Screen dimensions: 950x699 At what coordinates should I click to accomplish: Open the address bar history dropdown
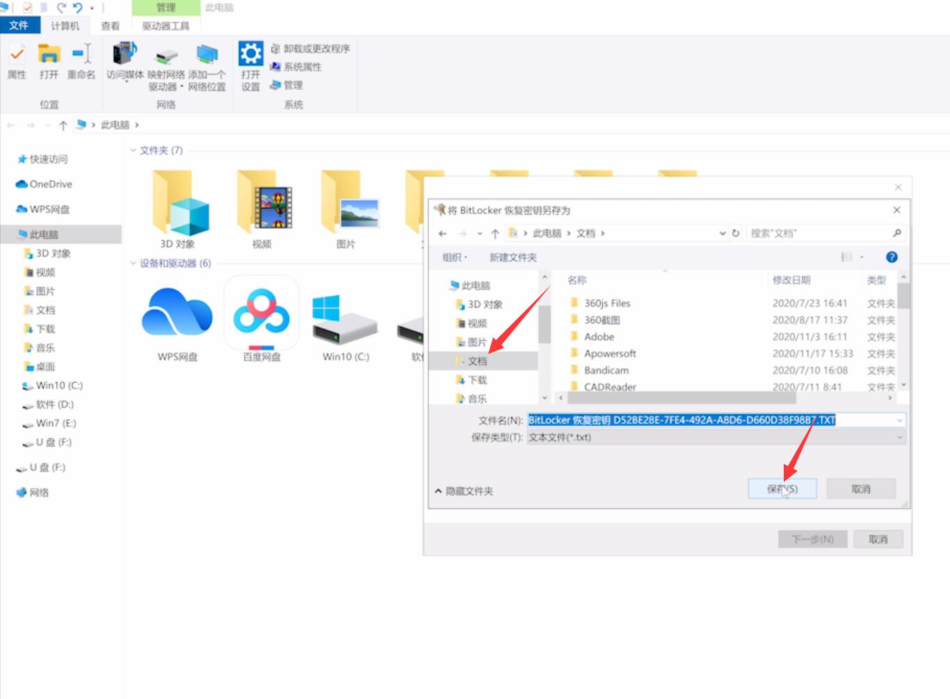[x=723, y=234]
